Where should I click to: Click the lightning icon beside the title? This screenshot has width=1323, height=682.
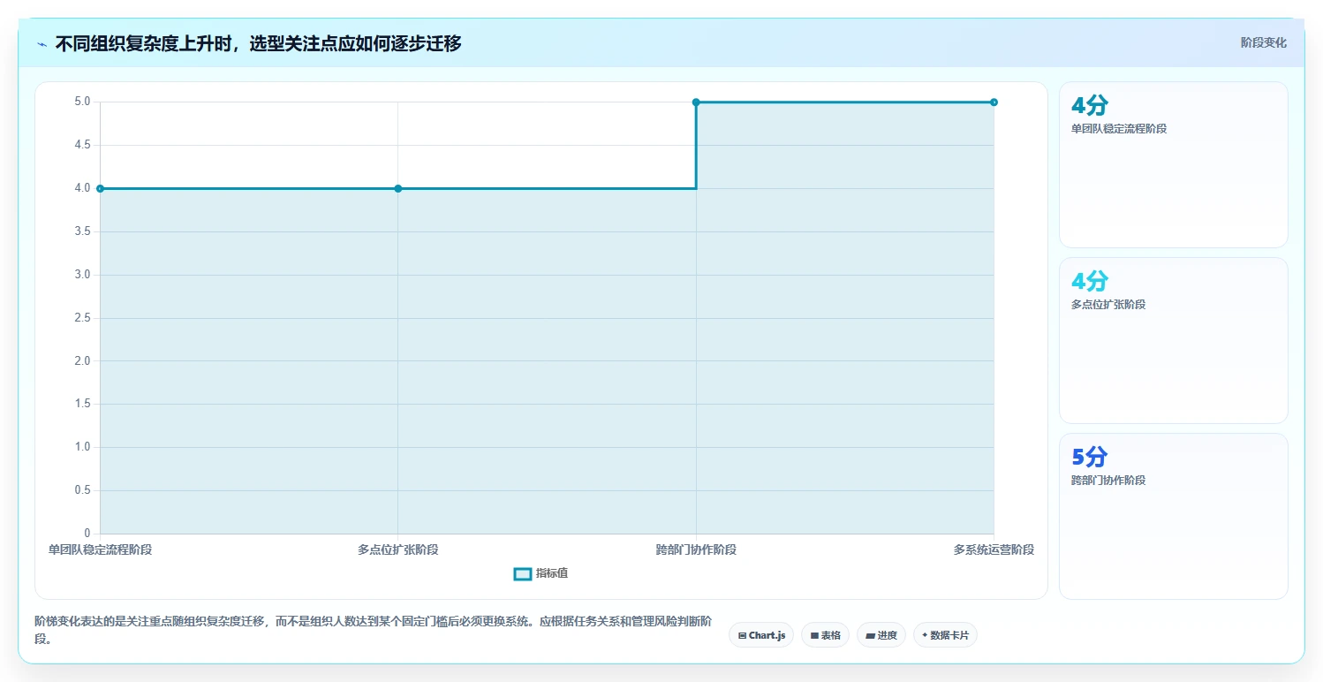(42, 44)
